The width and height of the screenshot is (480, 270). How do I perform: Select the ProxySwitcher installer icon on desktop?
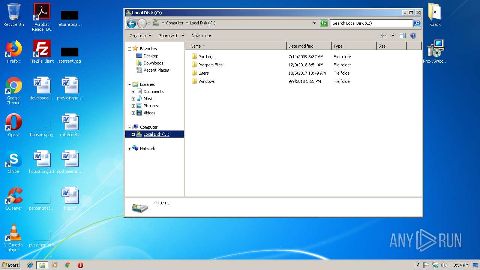435,52
